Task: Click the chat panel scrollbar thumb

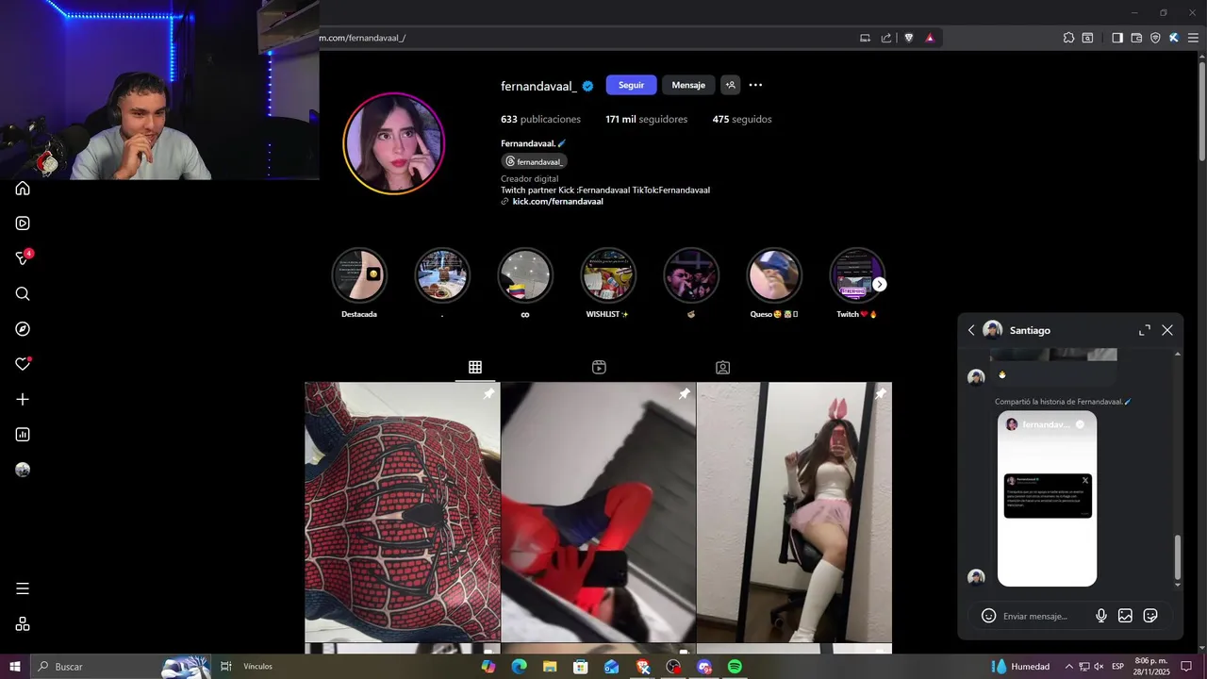Action: click(1177, 558)
